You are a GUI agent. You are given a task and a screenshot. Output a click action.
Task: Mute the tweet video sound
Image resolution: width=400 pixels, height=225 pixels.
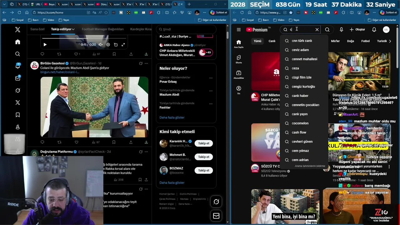tap(101, 45)
